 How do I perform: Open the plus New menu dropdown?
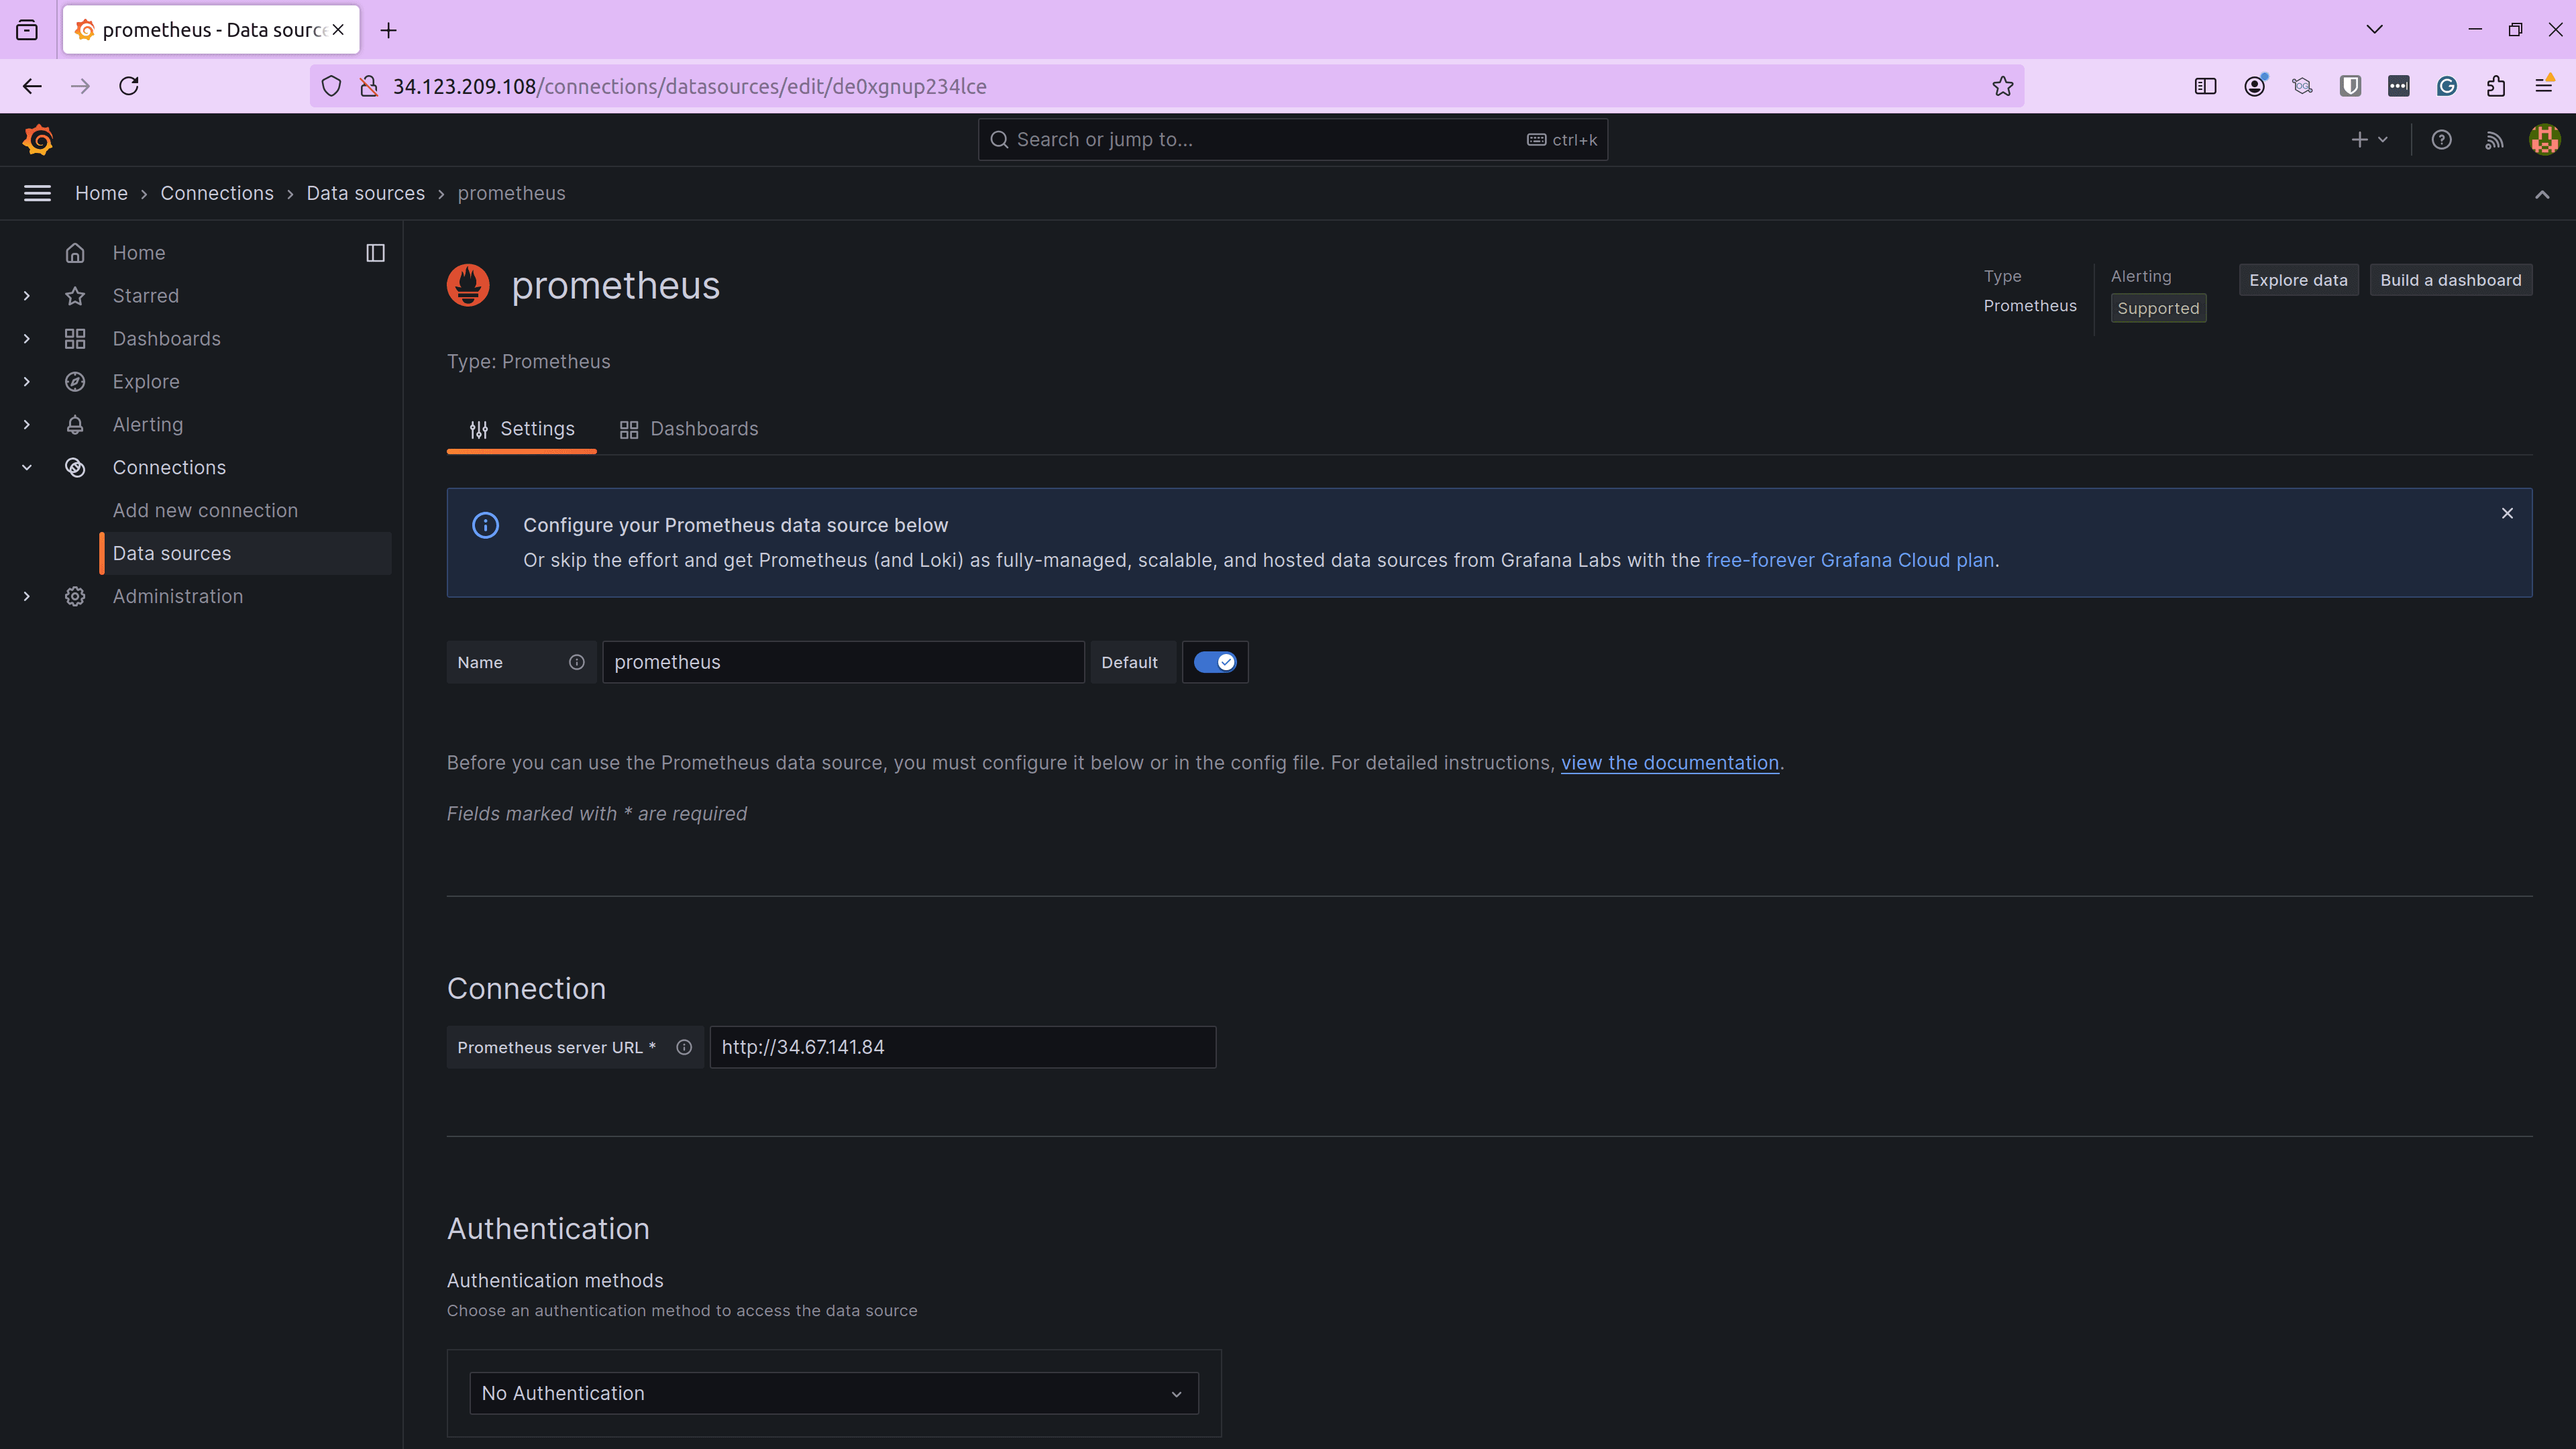click(x=2369, y=140)
